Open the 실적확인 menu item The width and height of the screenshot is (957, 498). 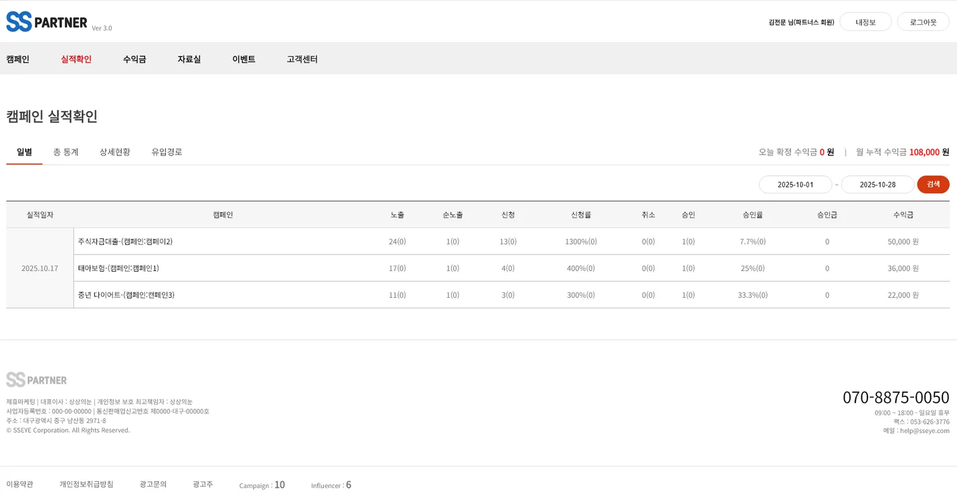76,59
